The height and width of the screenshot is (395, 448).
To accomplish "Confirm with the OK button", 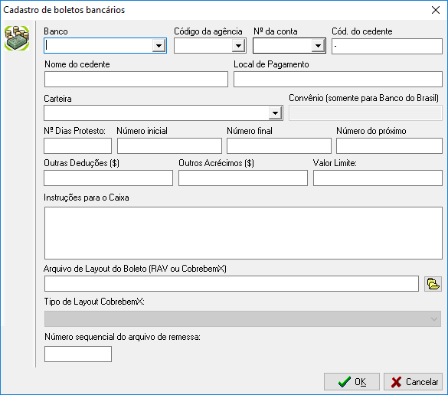I will coord(352,381).
